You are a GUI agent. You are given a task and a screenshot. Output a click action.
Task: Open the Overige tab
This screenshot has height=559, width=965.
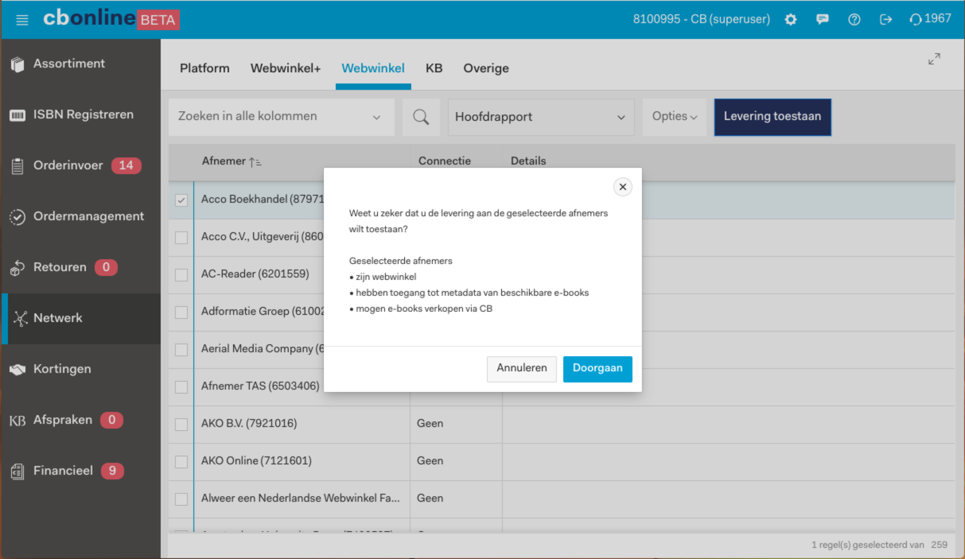(x=486, y=68)
